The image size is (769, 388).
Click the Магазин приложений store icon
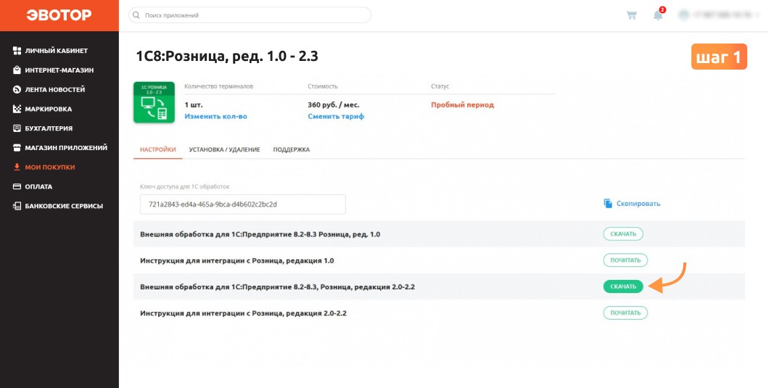17,148
